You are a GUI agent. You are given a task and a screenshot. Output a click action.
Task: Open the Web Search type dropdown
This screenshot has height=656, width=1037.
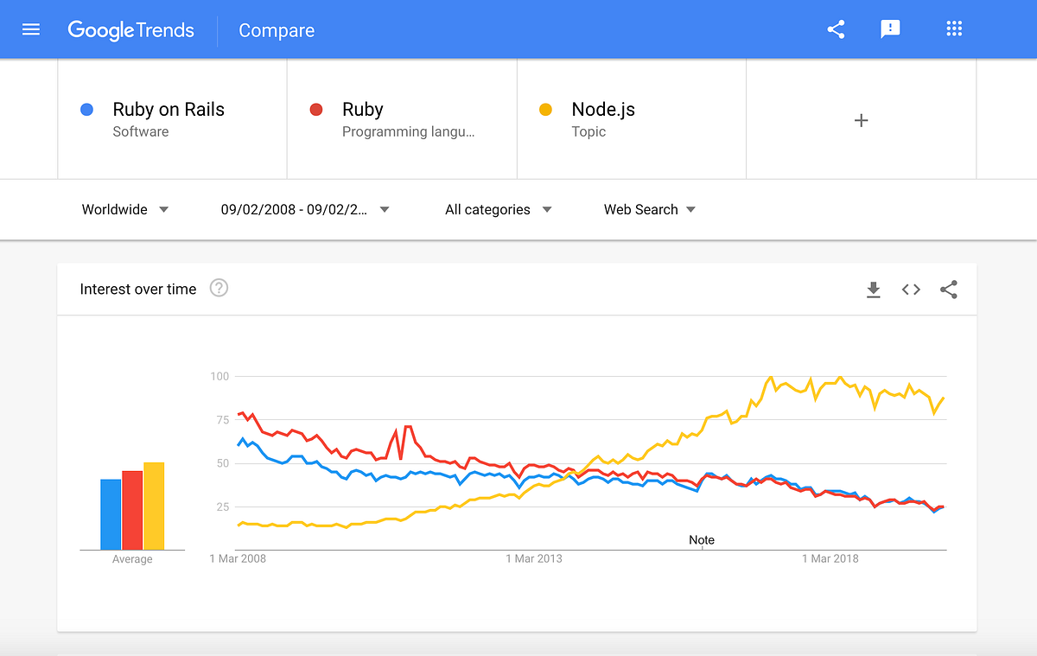tap(649, 209)
